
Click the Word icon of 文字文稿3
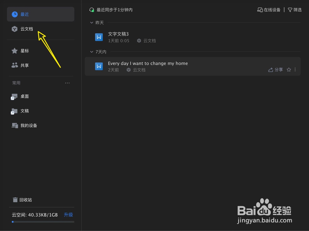click(99, 37)
